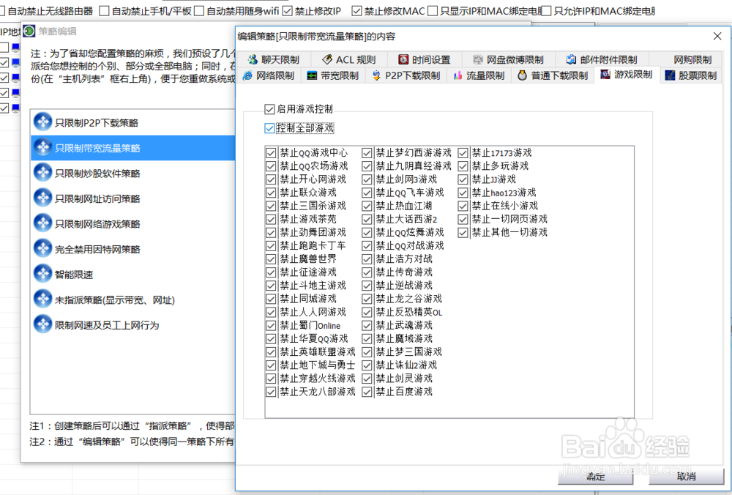The height and width of the screenshot is (495, 732).
Task: Open the 带宽限制 tab
Action: (x=333, y=75)
